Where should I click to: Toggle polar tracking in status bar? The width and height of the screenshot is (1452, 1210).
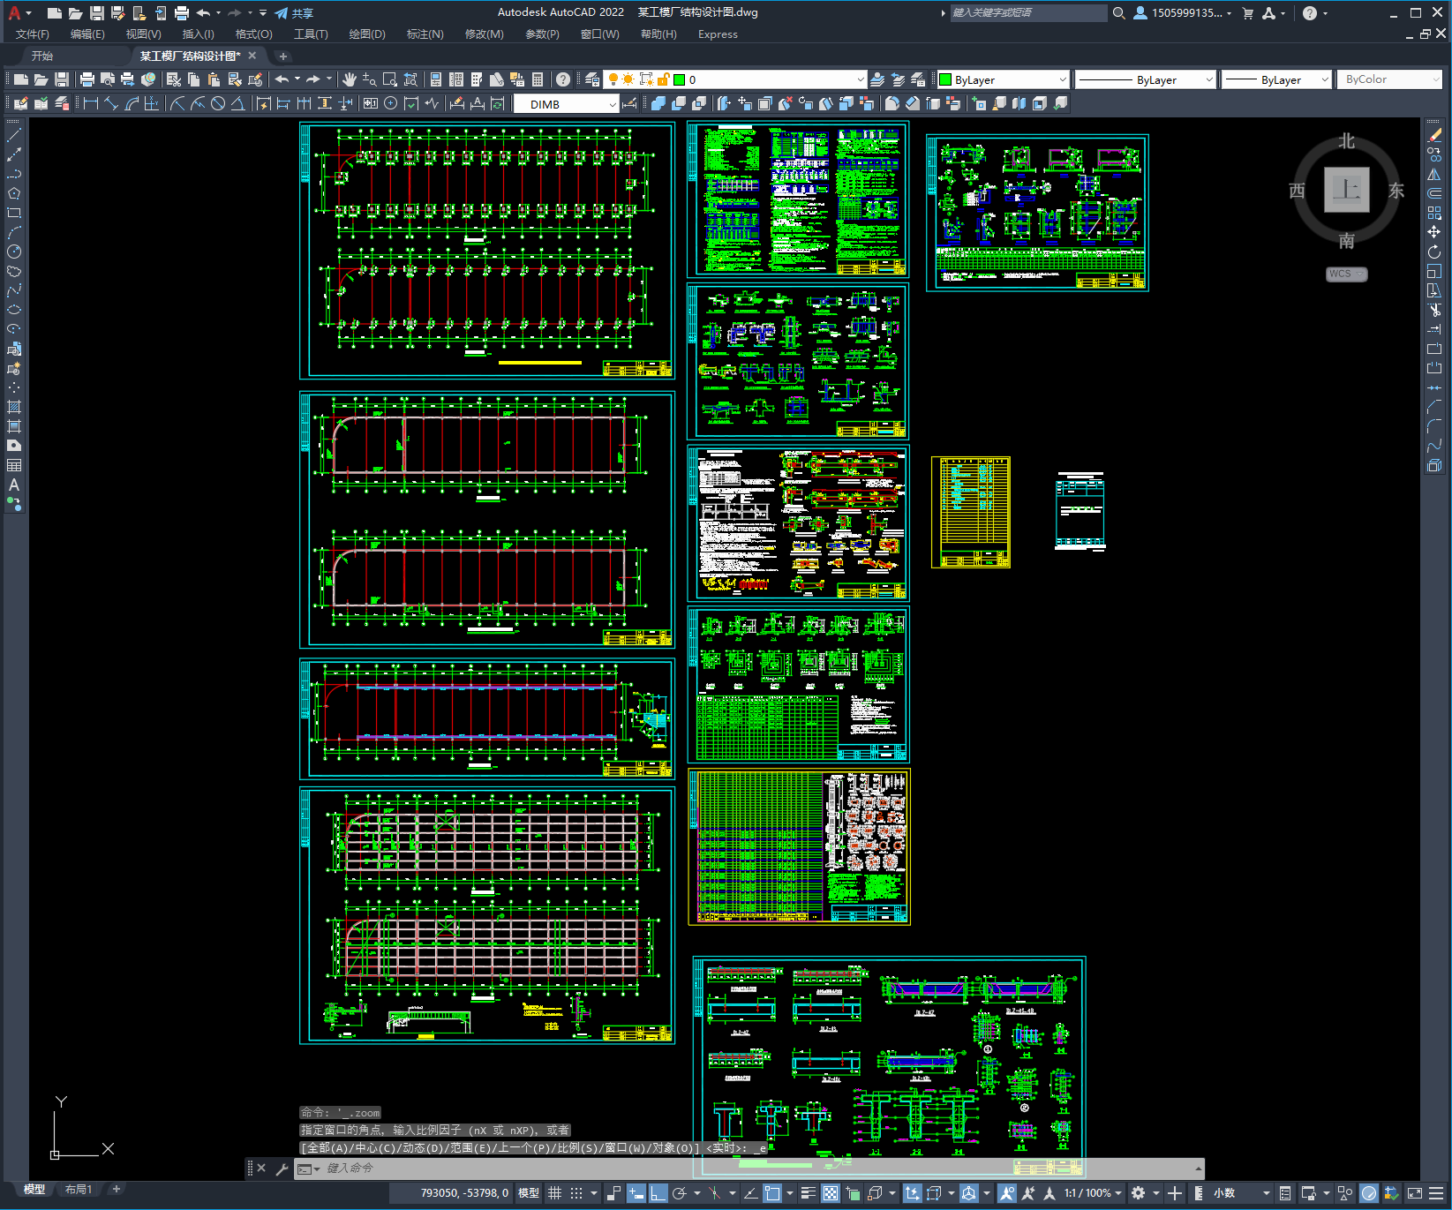[x=680, y=1193]
